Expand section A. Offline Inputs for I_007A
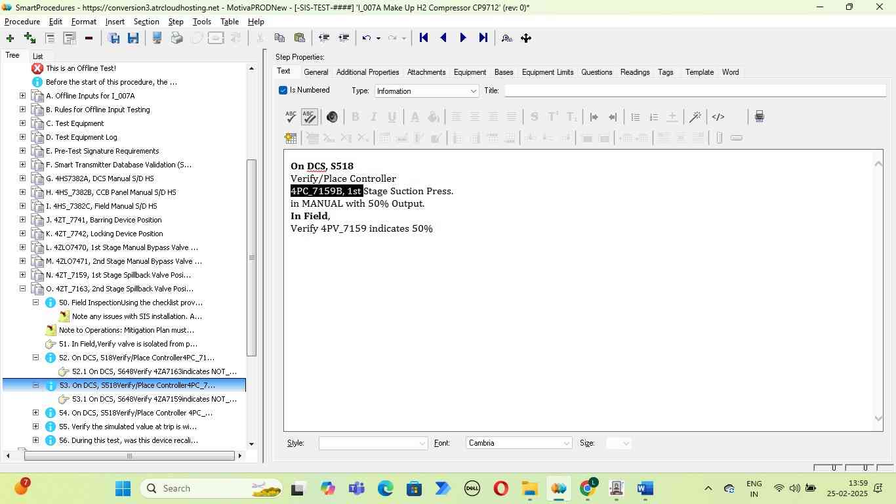The image size is (896, 504). 22,96
